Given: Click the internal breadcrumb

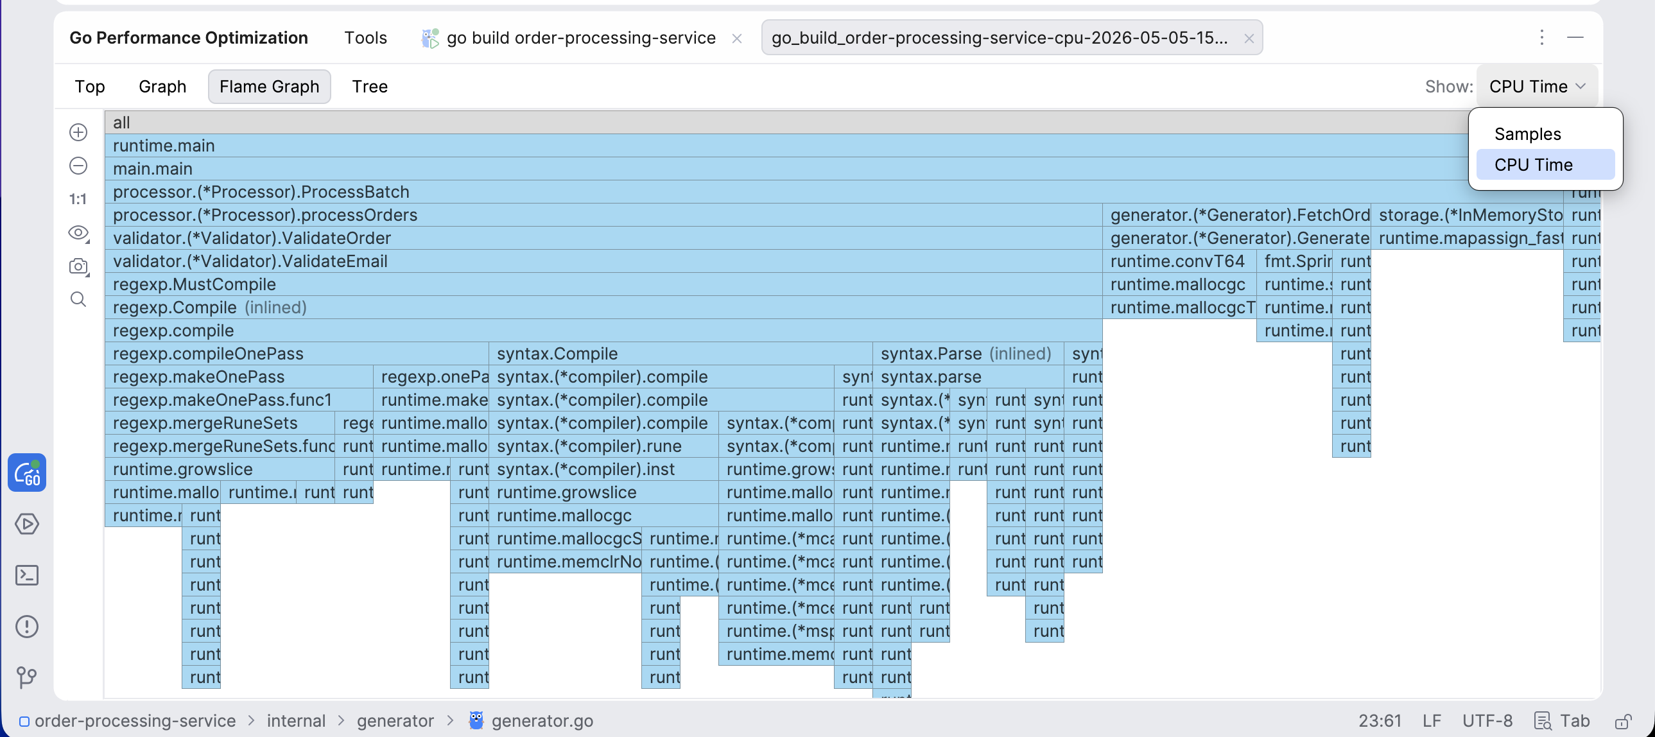Looking at the screenshot, I should click(296, 721).
